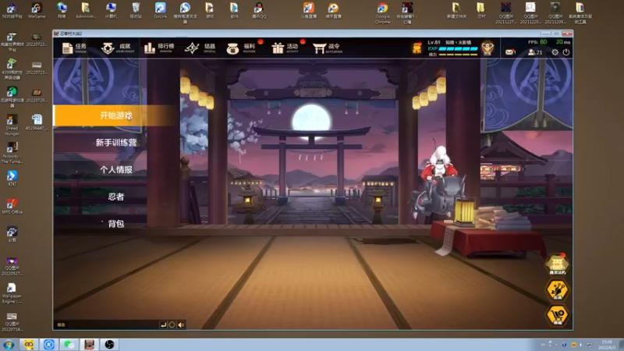Image resolution: width=624 pixels, height=351 pixels.
Task: Open the Wallpaper Engine desktop icon
Action: coord(12,293)
